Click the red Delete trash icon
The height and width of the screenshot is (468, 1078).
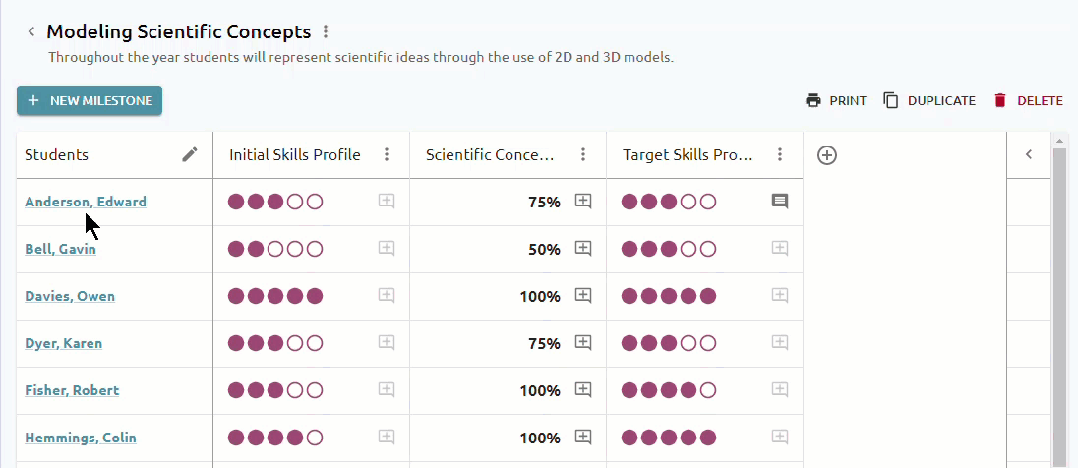[1000, 101]
